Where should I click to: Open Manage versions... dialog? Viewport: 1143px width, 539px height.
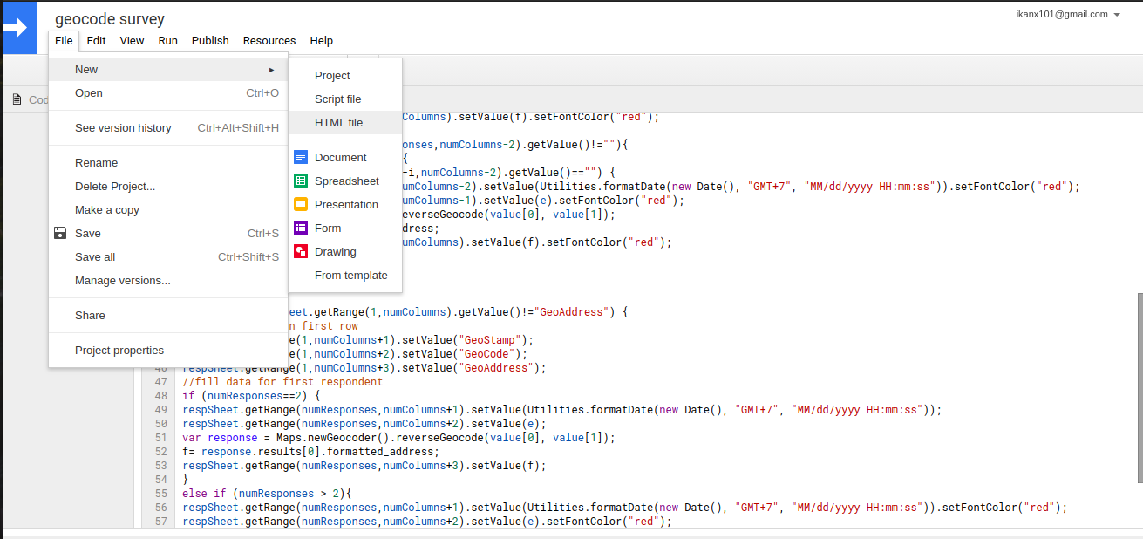pos(168,280)
